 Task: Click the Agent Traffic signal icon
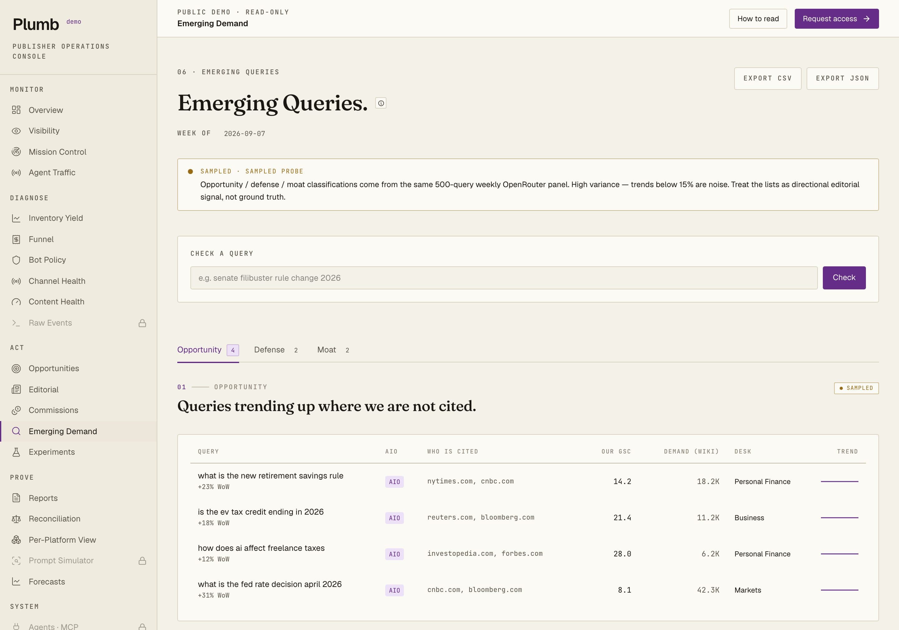pyautogui.click(x=16, y=172)
